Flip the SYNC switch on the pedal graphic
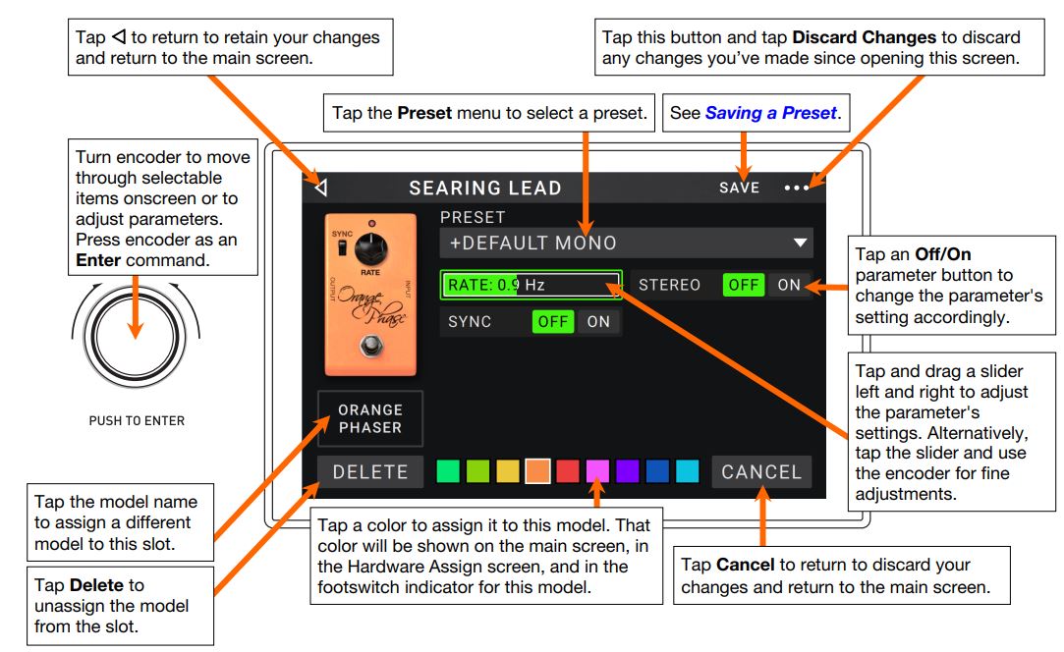Screen dimensions: 1064x652 (x=342, y=246)
